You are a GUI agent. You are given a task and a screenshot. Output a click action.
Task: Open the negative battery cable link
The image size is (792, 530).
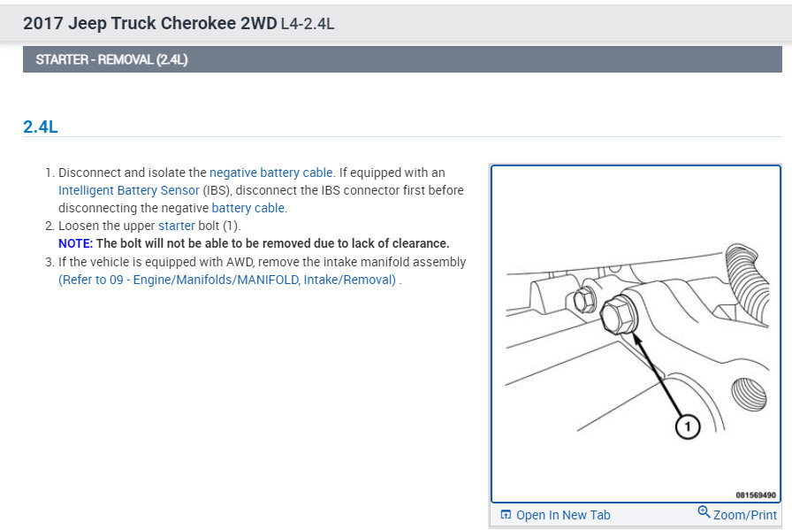(x=270, y=173)
